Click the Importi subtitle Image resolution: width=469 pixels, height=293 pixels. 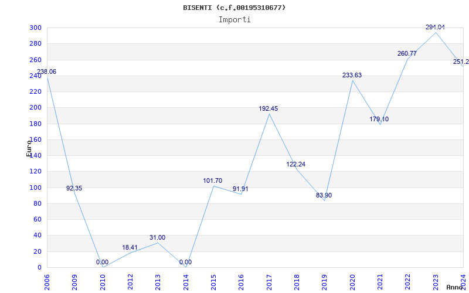[235, 19]
